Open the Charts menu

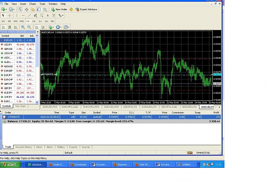(x=32, y=4)
